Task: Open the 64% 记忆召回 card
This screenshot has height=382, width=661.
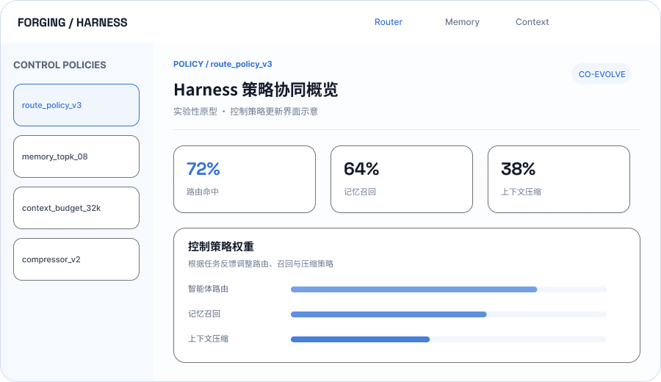Action: click(402, 179)
